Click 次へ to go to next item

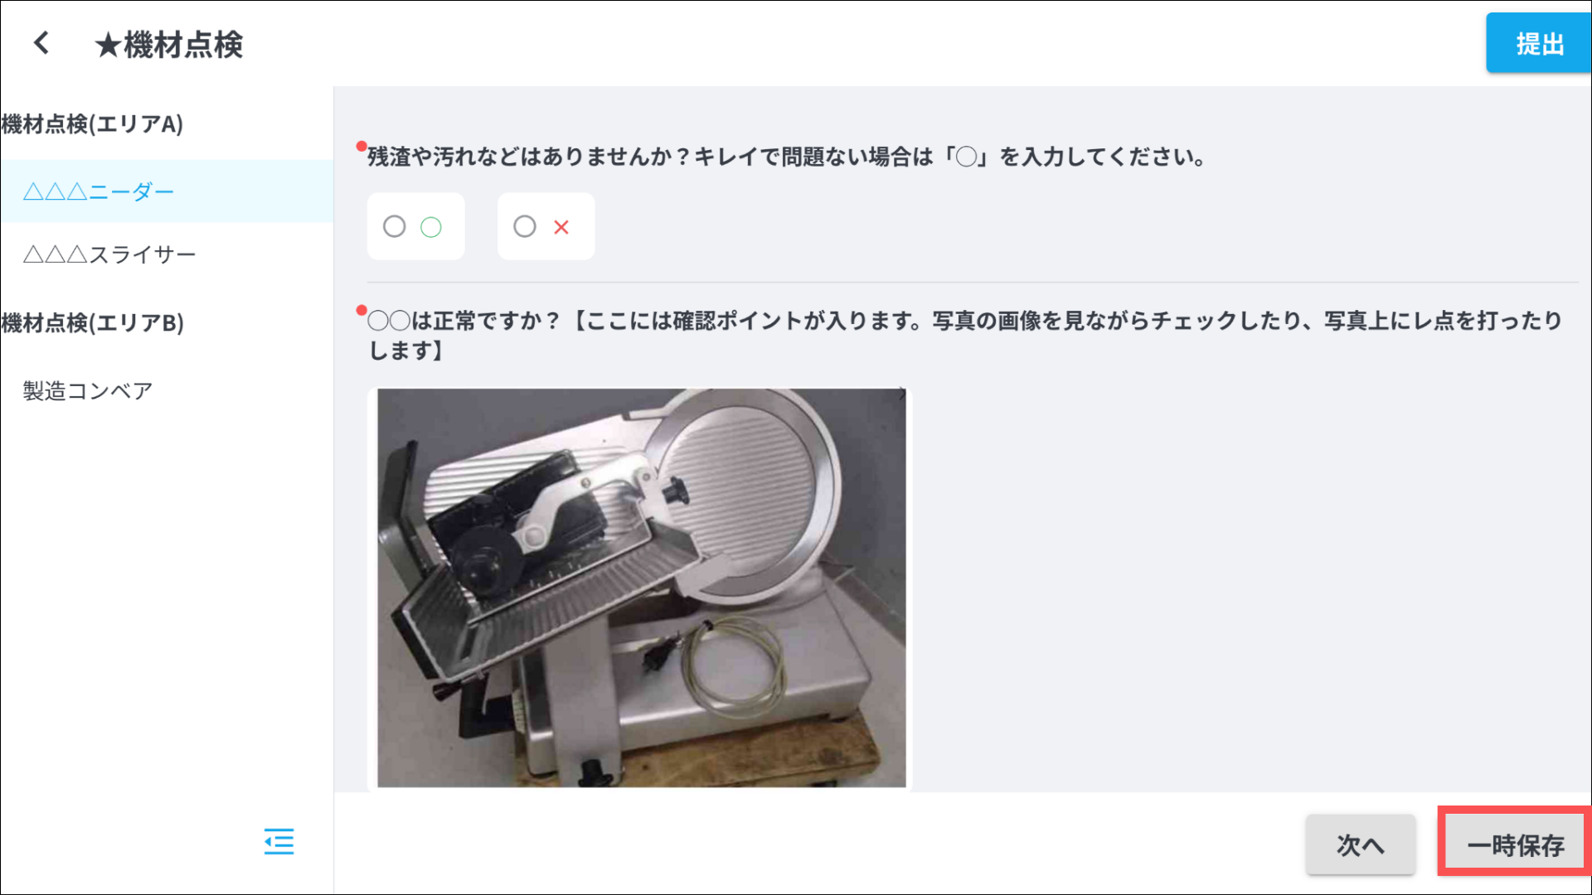point(1361,844)
